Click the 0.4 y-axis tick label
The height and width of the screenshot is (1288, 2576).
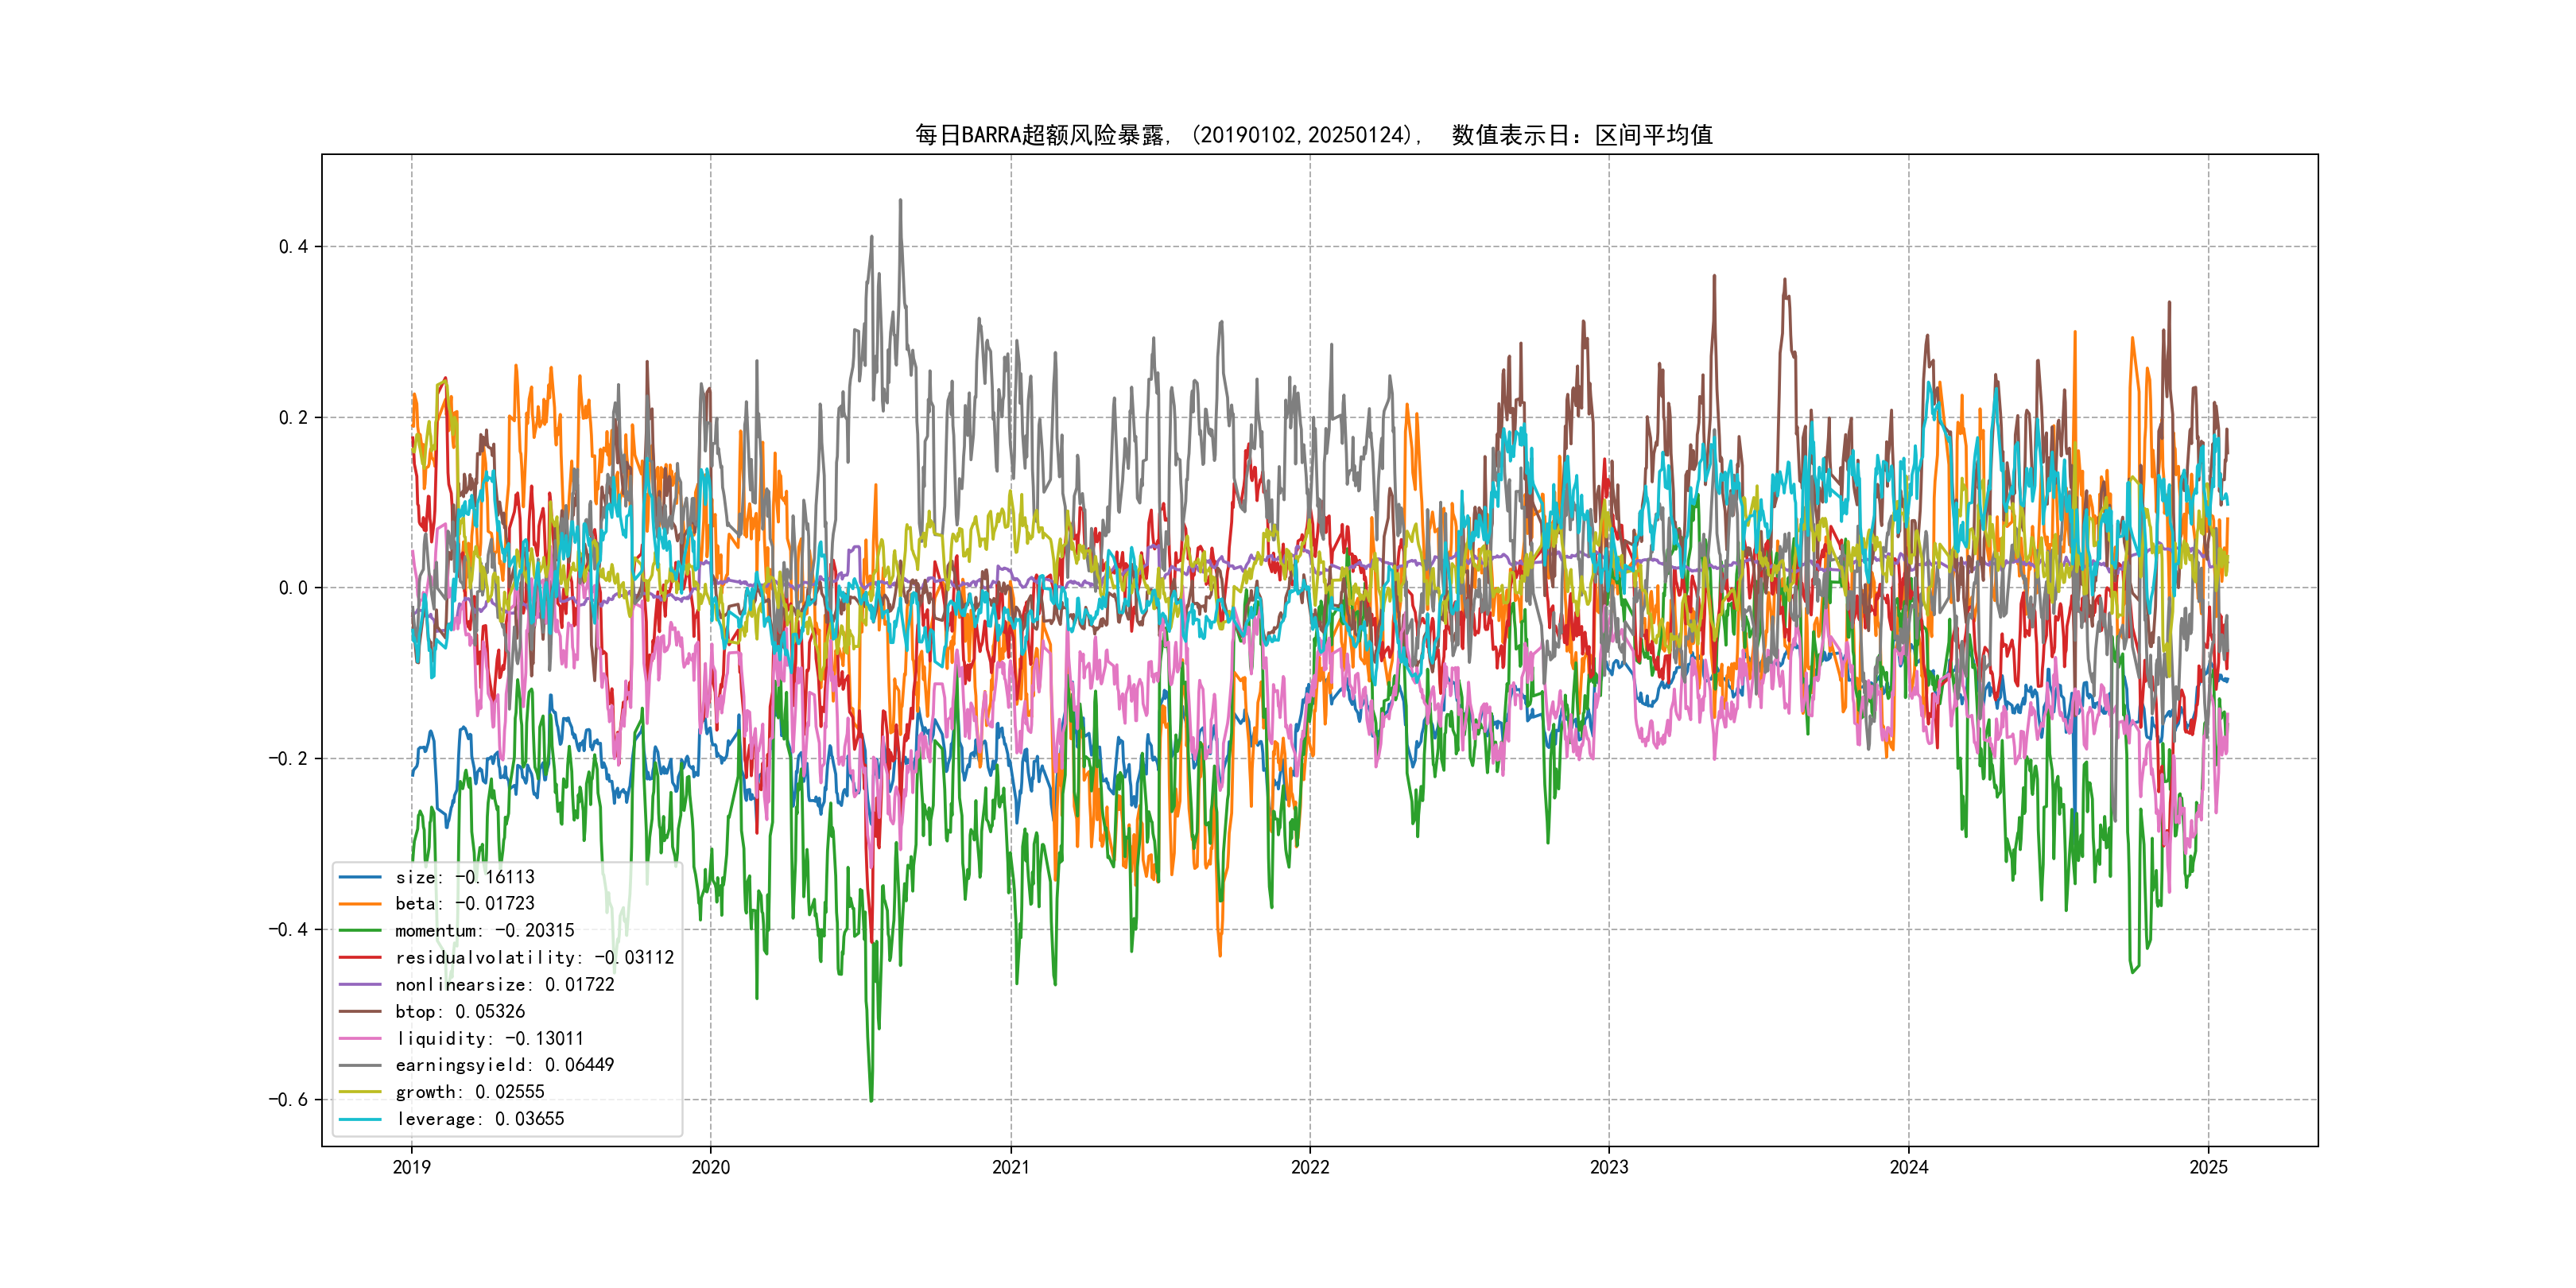(293, 247)
